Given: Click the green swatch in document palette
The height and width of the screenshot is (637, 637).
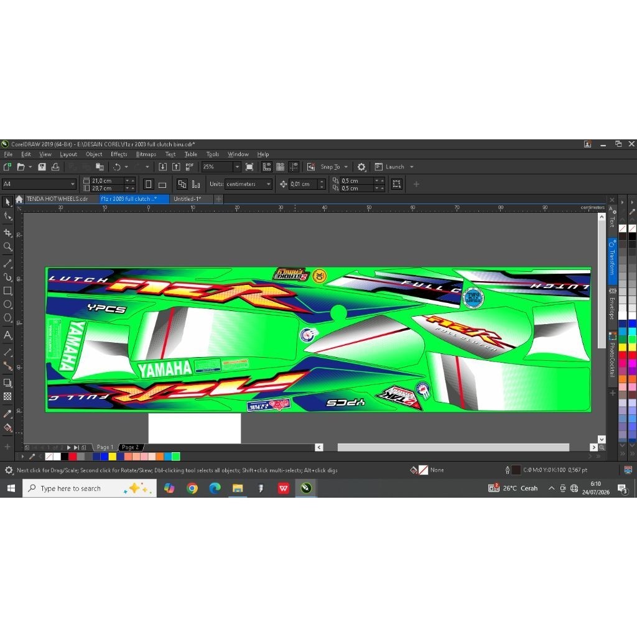Looking at the screenshot, I should coord(176,457).
